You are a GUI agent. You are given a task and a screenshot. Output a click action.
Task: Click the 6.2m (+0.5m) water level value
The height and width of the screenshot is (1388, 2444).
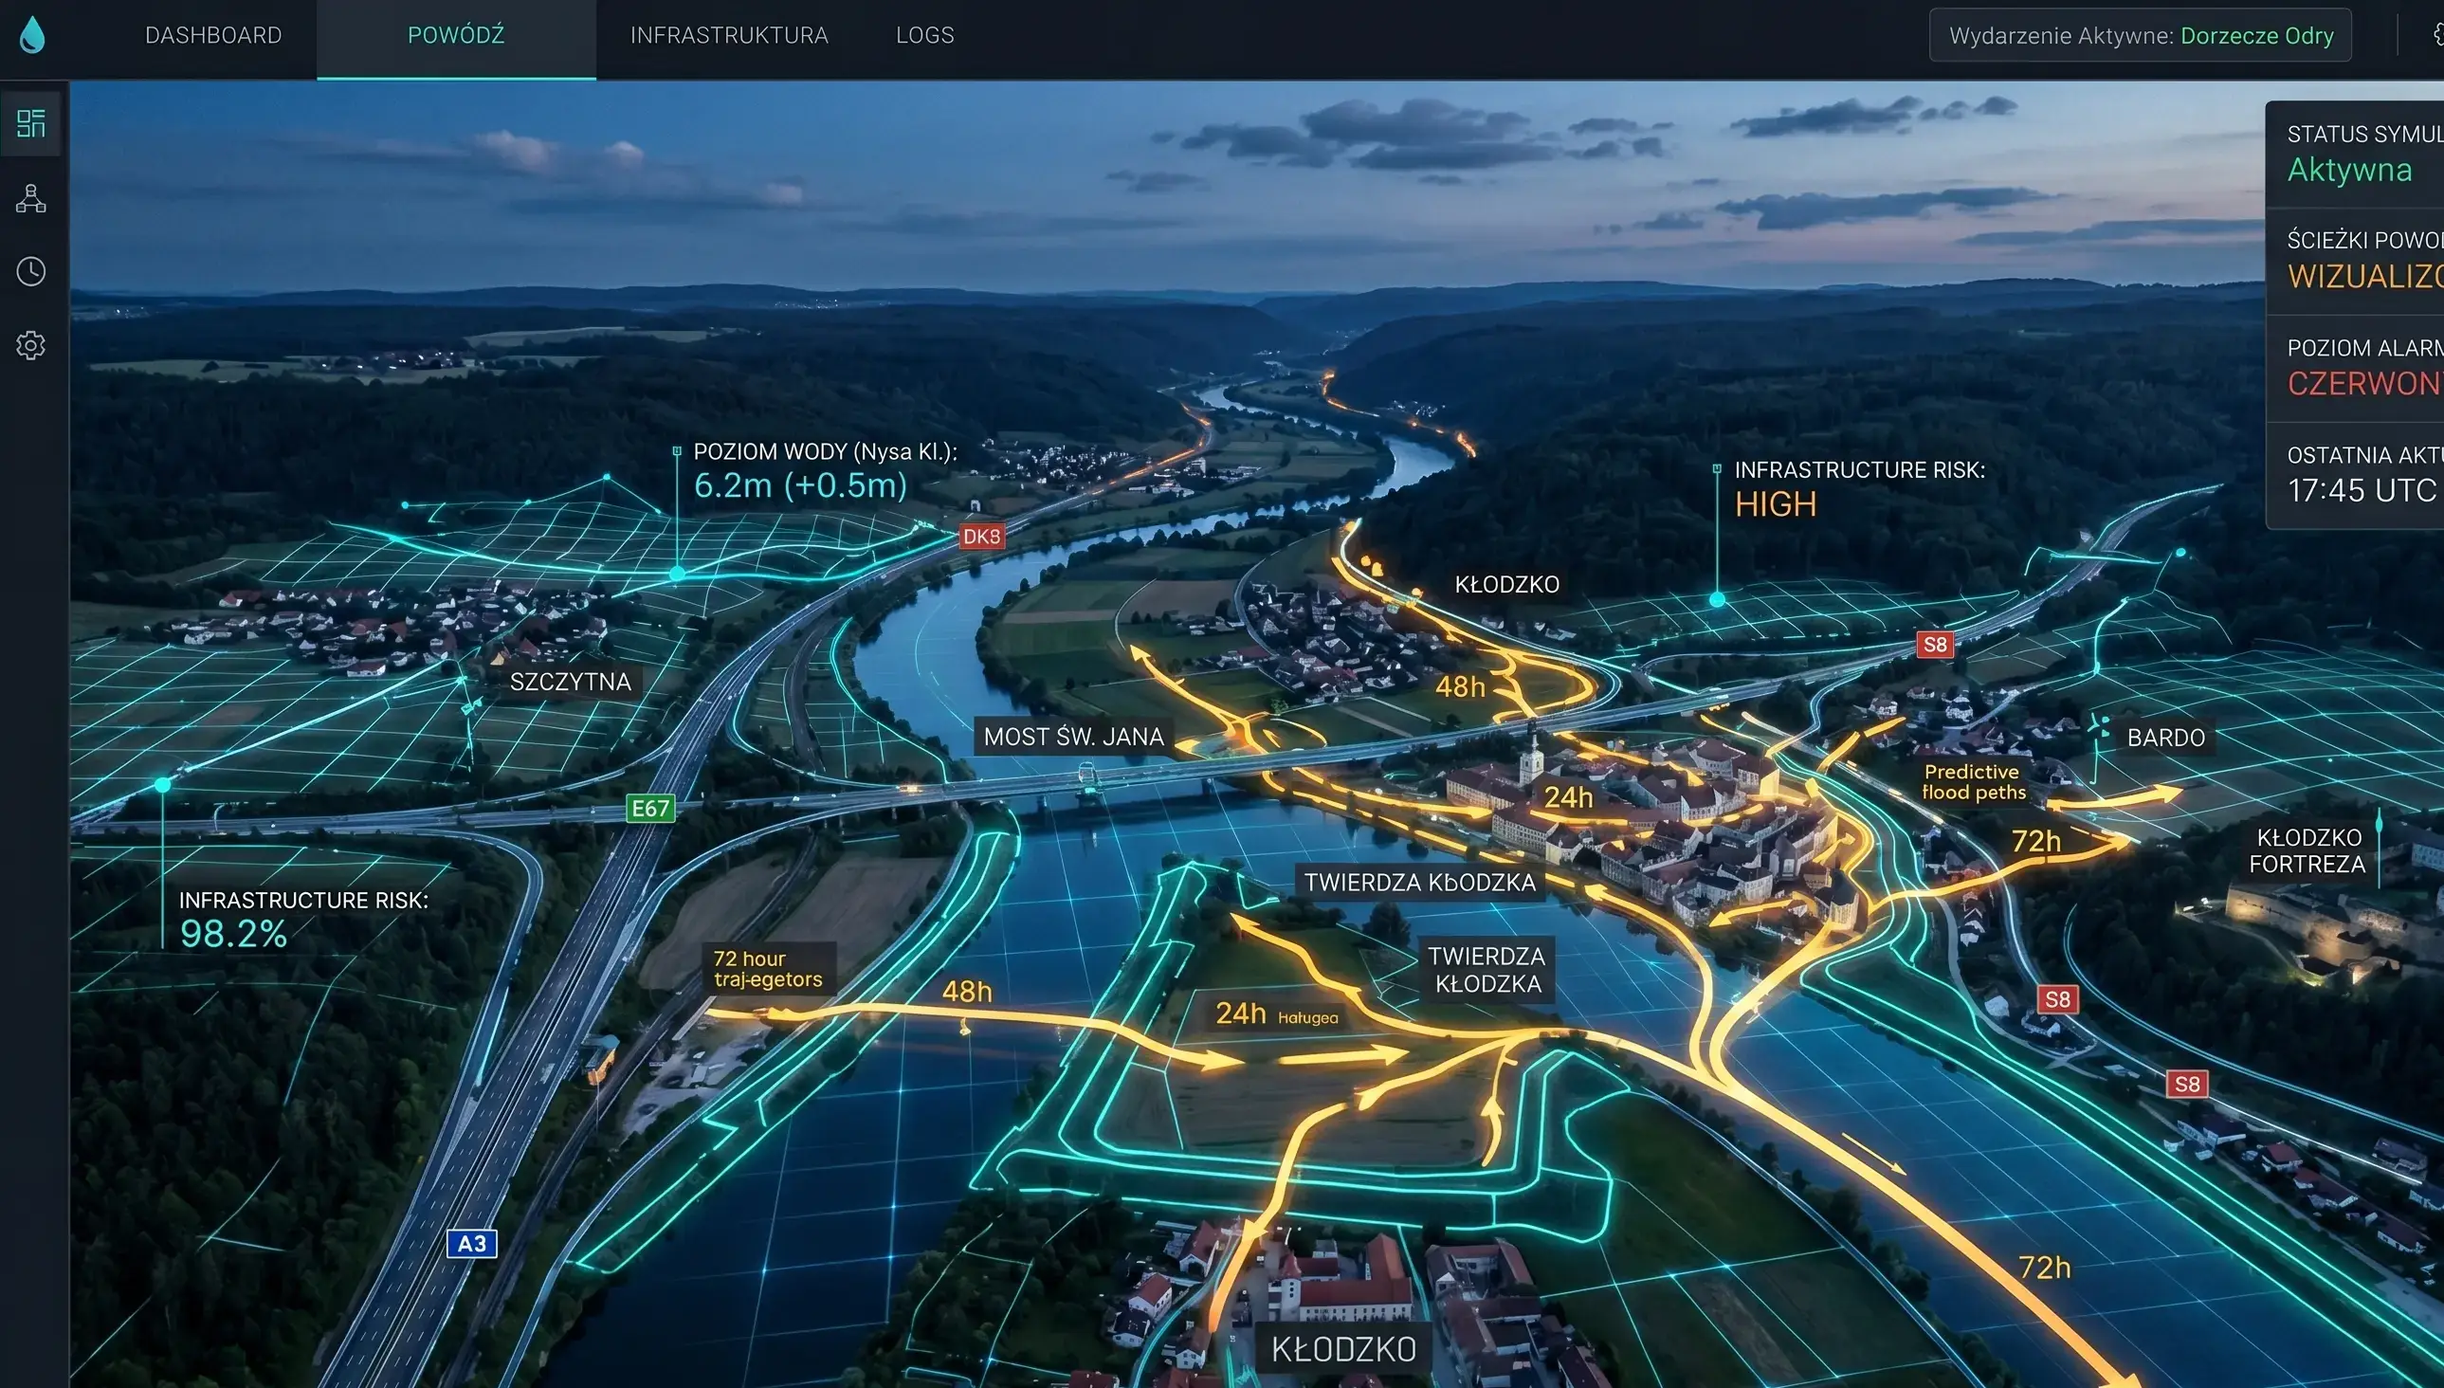800,485
